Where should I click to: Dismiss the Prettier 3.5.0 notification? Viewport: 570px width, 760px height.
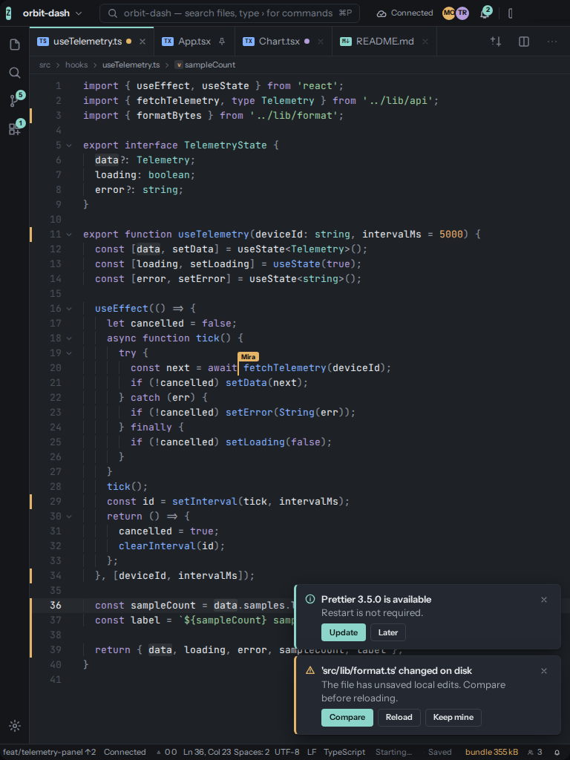click(x=544, y=600)
